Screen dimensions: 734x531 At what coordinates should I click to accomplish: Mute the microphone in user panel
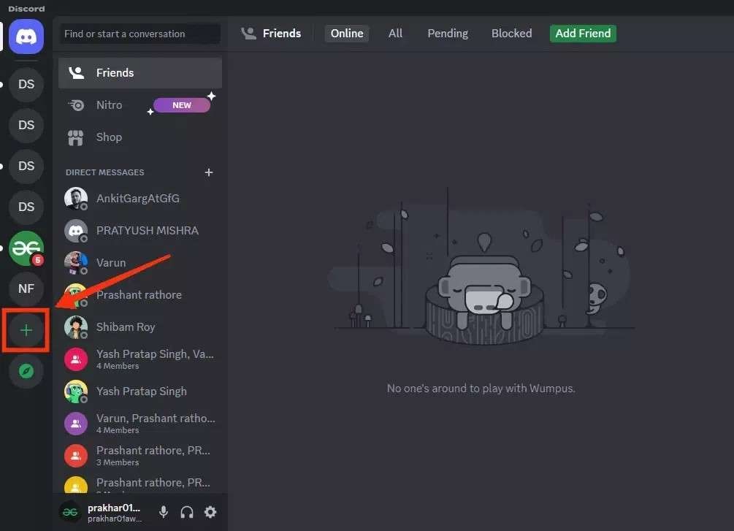coord(164,512)
